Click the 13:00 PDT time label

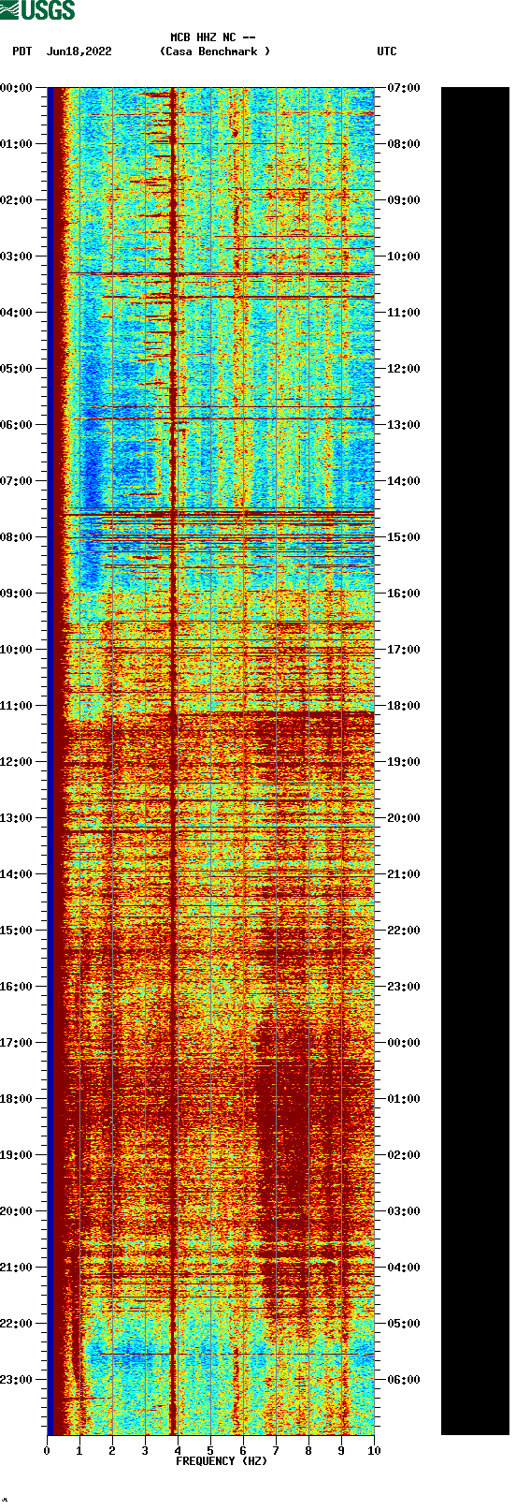coord(17,818)
